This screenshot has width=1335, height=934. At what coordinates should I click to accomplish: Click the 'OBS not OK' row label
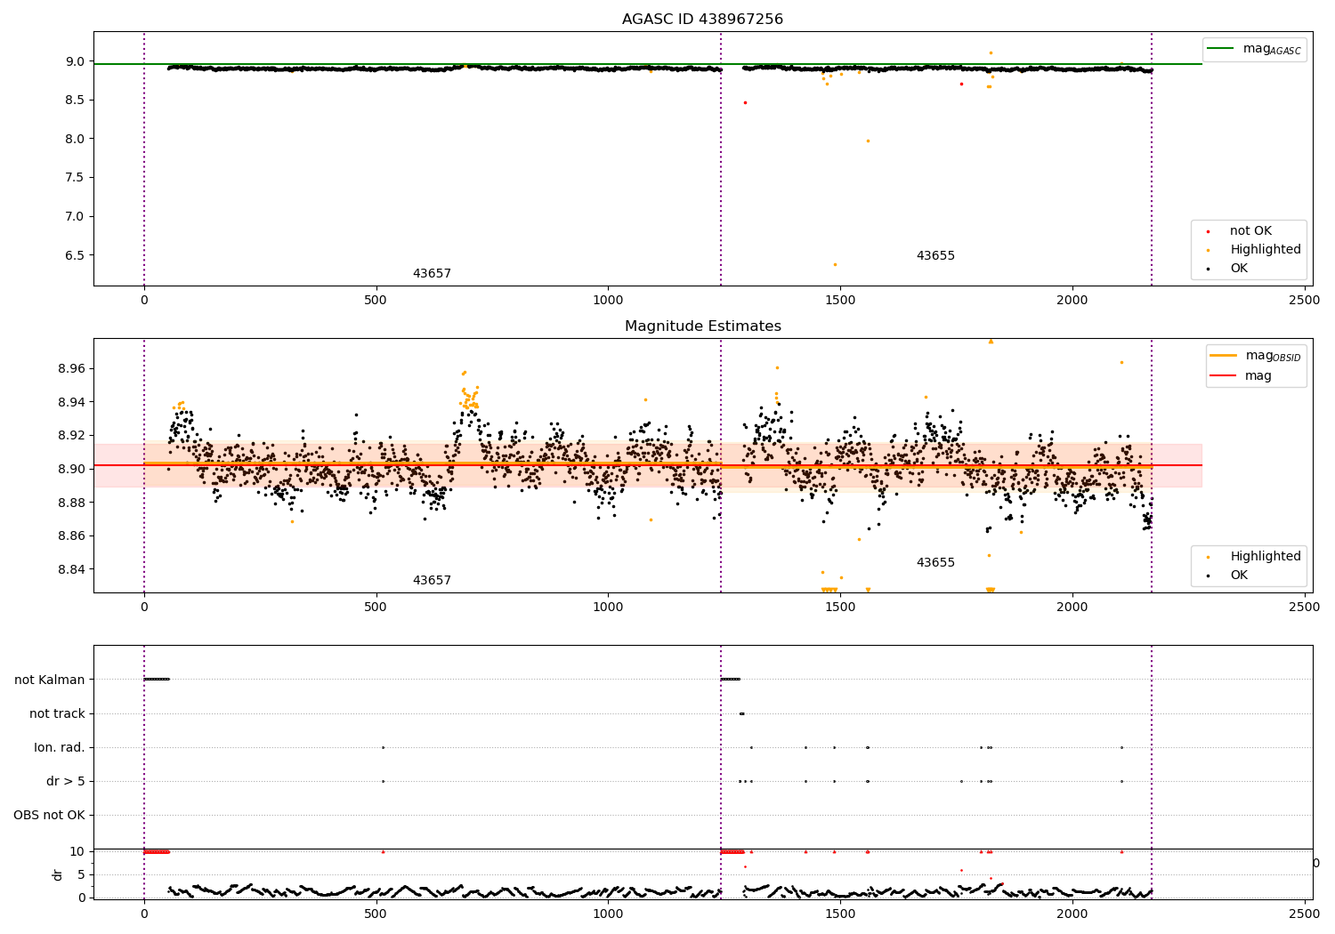pyautogui.click(x=50, y=815)
